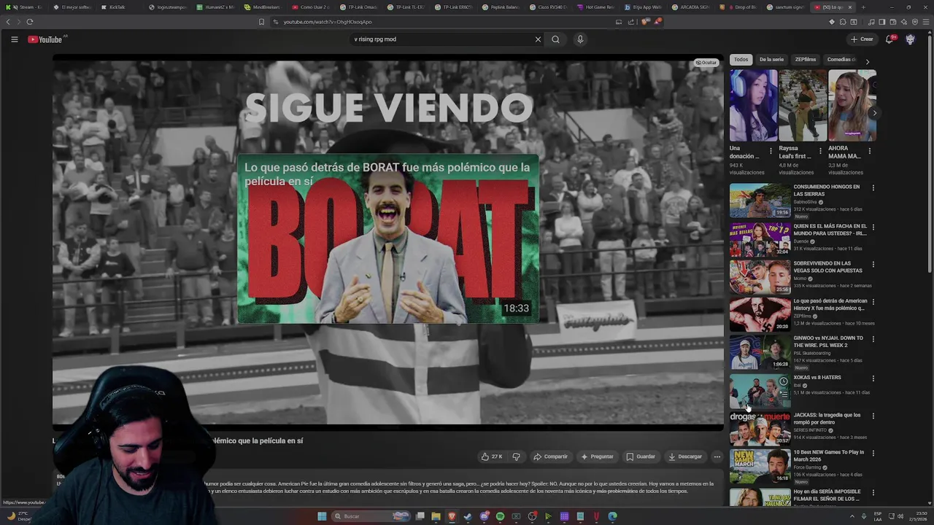
Task: Play the suggested BORAT video card
Action: pos(387,238)
